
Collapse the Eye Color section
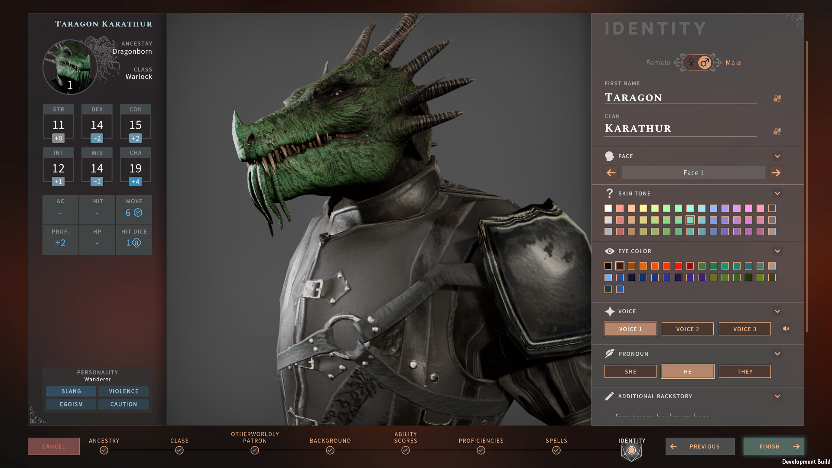point(777,251)
